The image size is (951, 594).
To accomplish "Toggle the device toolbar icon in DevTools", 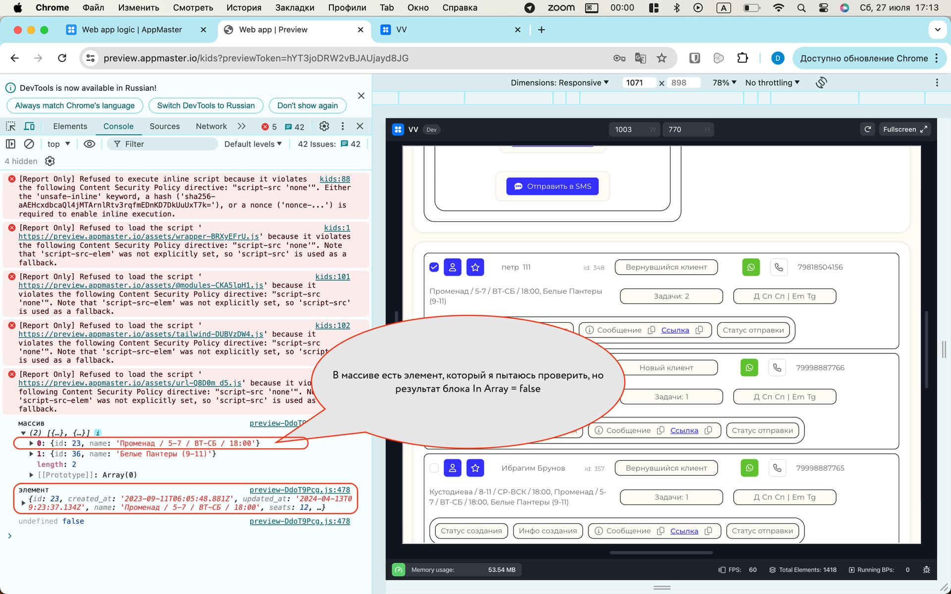I will pos(29,126).
